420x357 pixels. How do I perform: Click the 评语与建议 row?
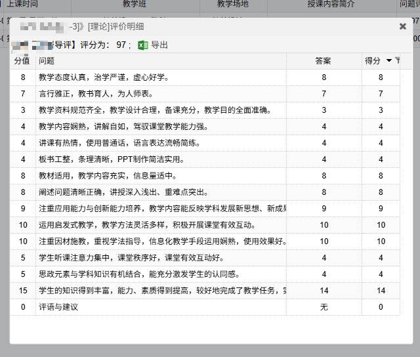click(x=58, y=307)
